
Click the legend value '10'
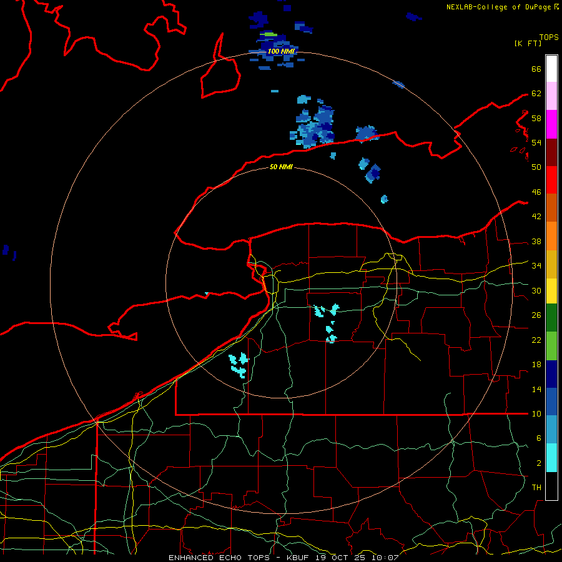coord(536,414)
